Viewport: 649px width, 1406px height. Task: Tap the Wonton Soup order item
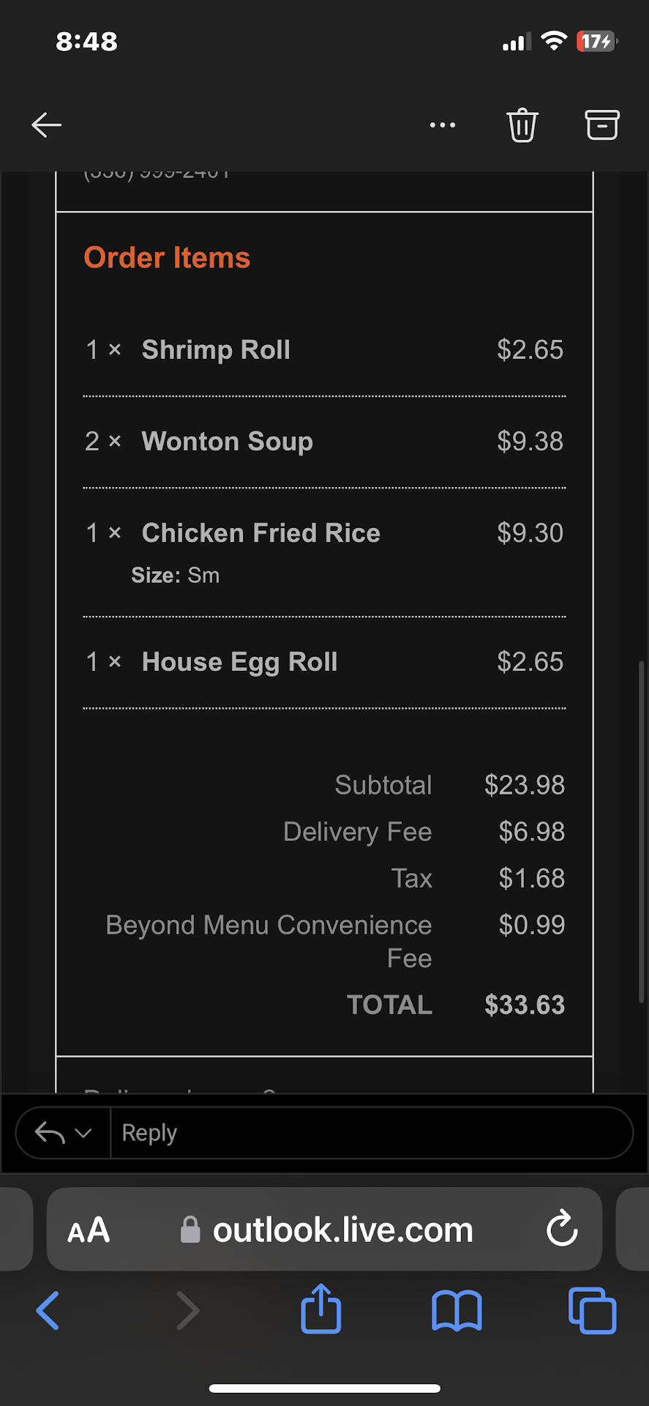tap(228, 442)
